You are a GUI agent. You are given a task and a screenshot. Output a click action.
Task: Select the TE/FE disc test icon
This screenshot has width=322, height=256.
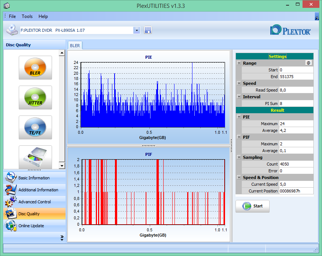coord(35,127)
